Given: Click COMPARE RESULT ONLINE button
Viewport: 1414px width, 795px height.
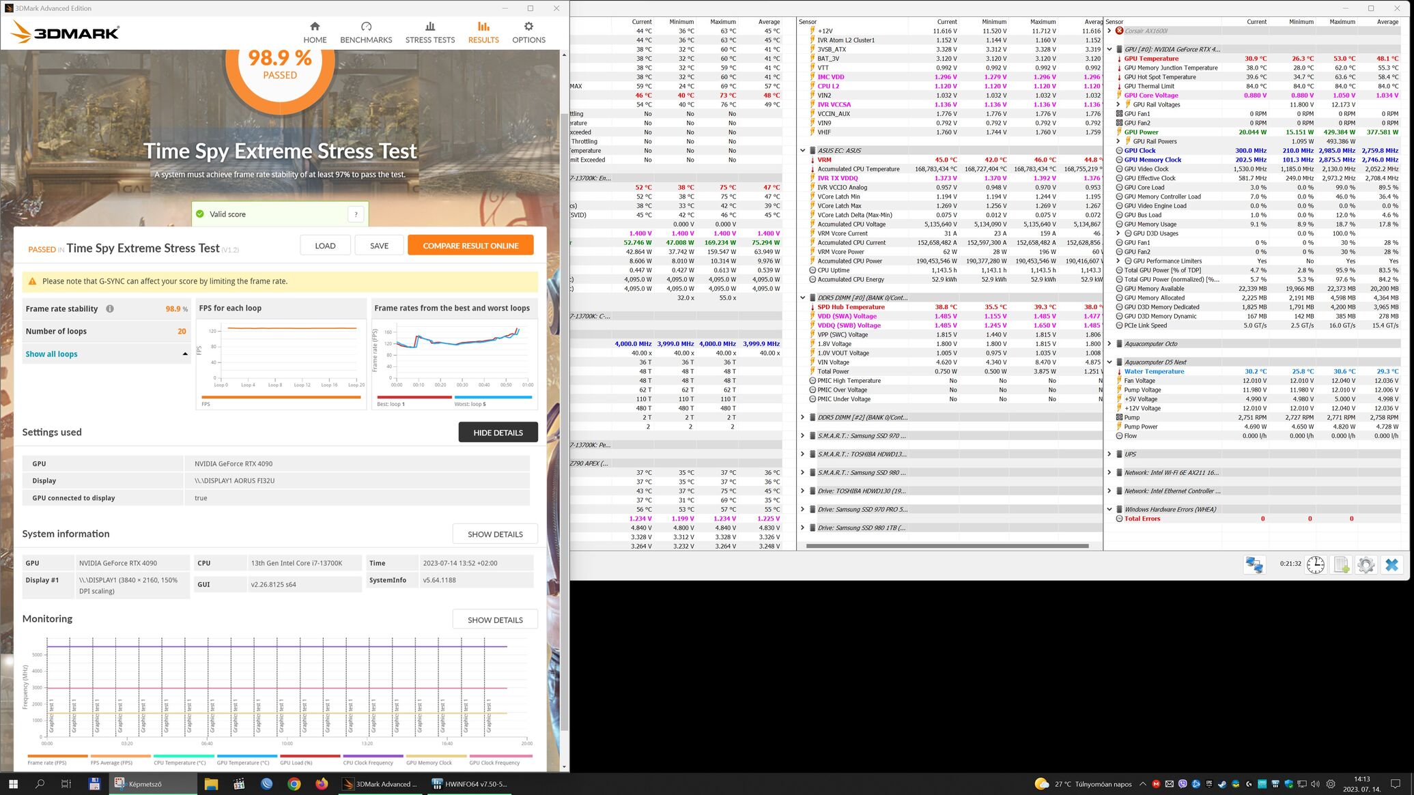Looking at the screenshot, I should (470, 246).
